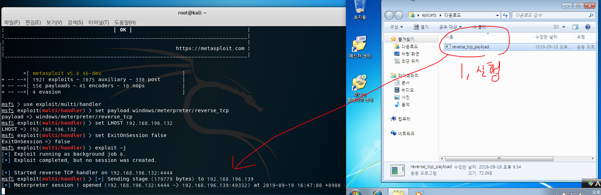Viewport: 601px width, 195px height.
Task: Click 새 폴더 toolbar button
Action: click(x=479, y=27)
